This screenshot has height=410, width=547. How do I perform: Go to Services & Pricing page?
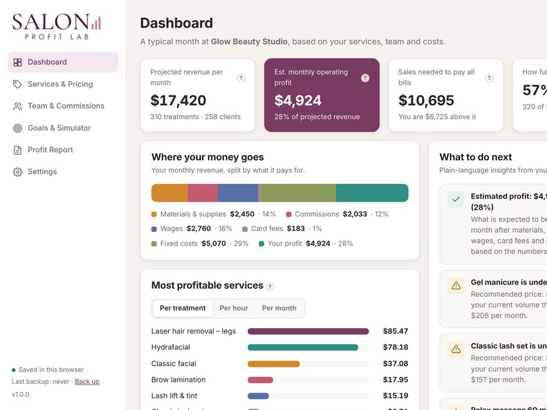click(63, 85)
